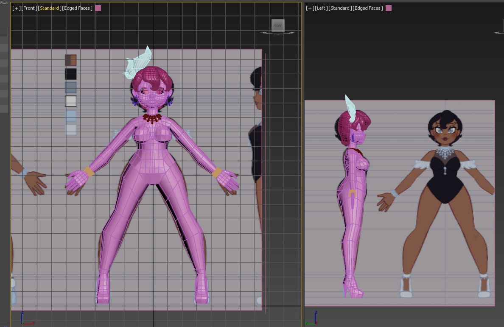Click the FRONT face of the ViewCube
The width and height of the screenshot is (504, 327).
tap(278, 25)
